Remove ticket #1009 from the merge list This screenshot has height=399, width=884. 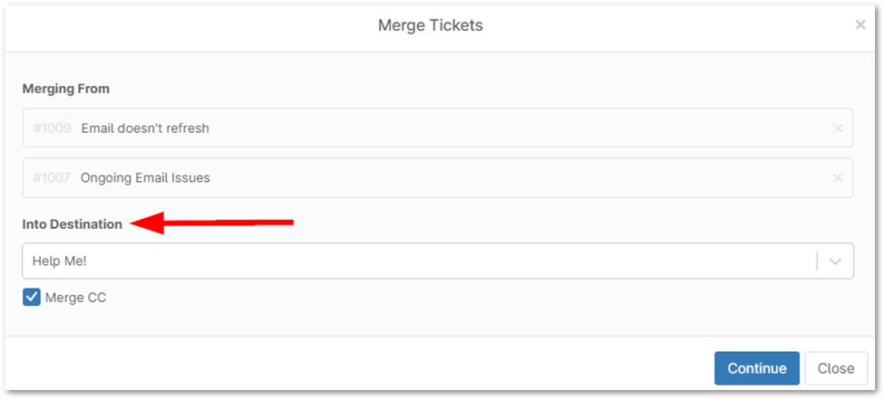tap(838, 128)
